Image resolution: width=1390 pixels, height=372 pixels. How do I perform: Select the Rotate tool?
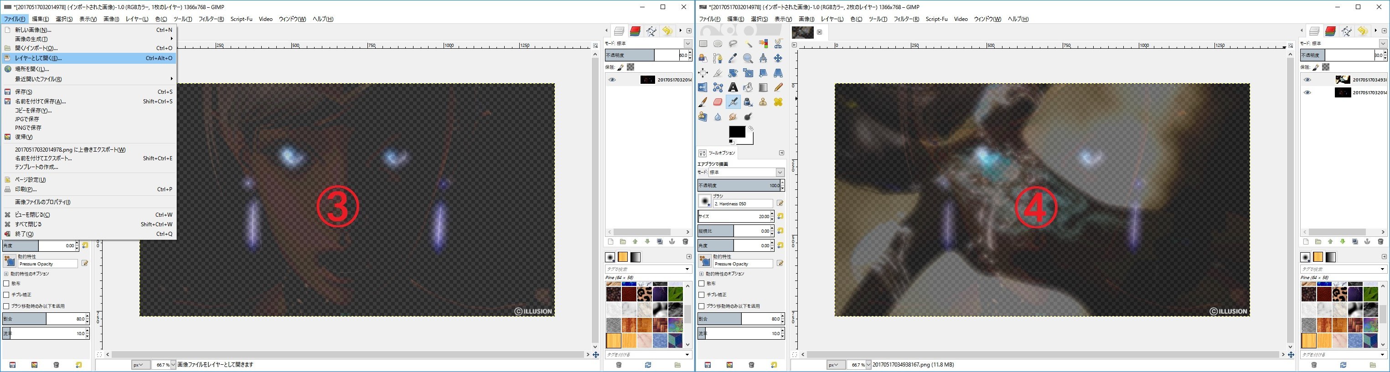tap(733, 73)
